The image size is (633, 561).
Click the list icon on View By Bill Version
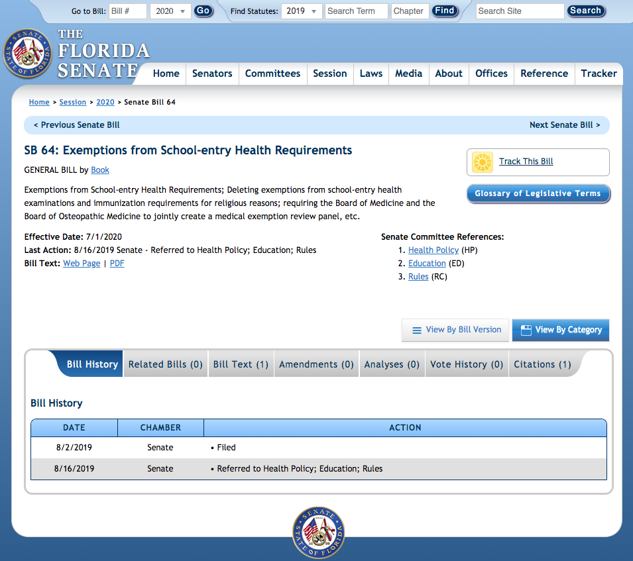pyautogui.click(x=417, y=331)
